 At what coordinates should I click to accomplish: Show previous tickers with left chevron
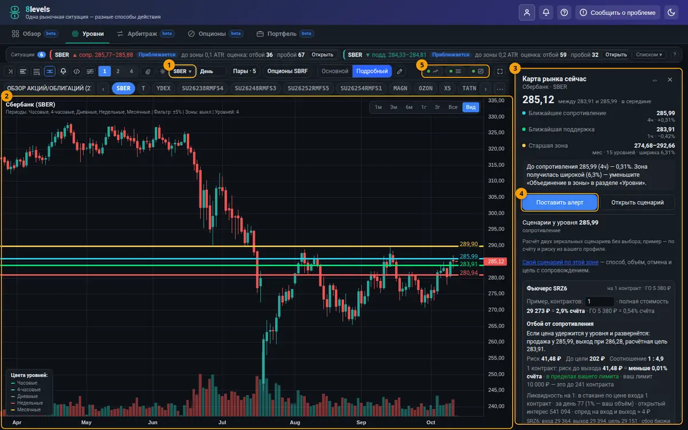click(103, 88)
